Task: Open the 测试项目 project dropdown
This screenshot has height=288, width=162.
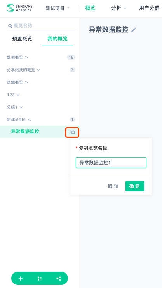Action: (57, 8)
